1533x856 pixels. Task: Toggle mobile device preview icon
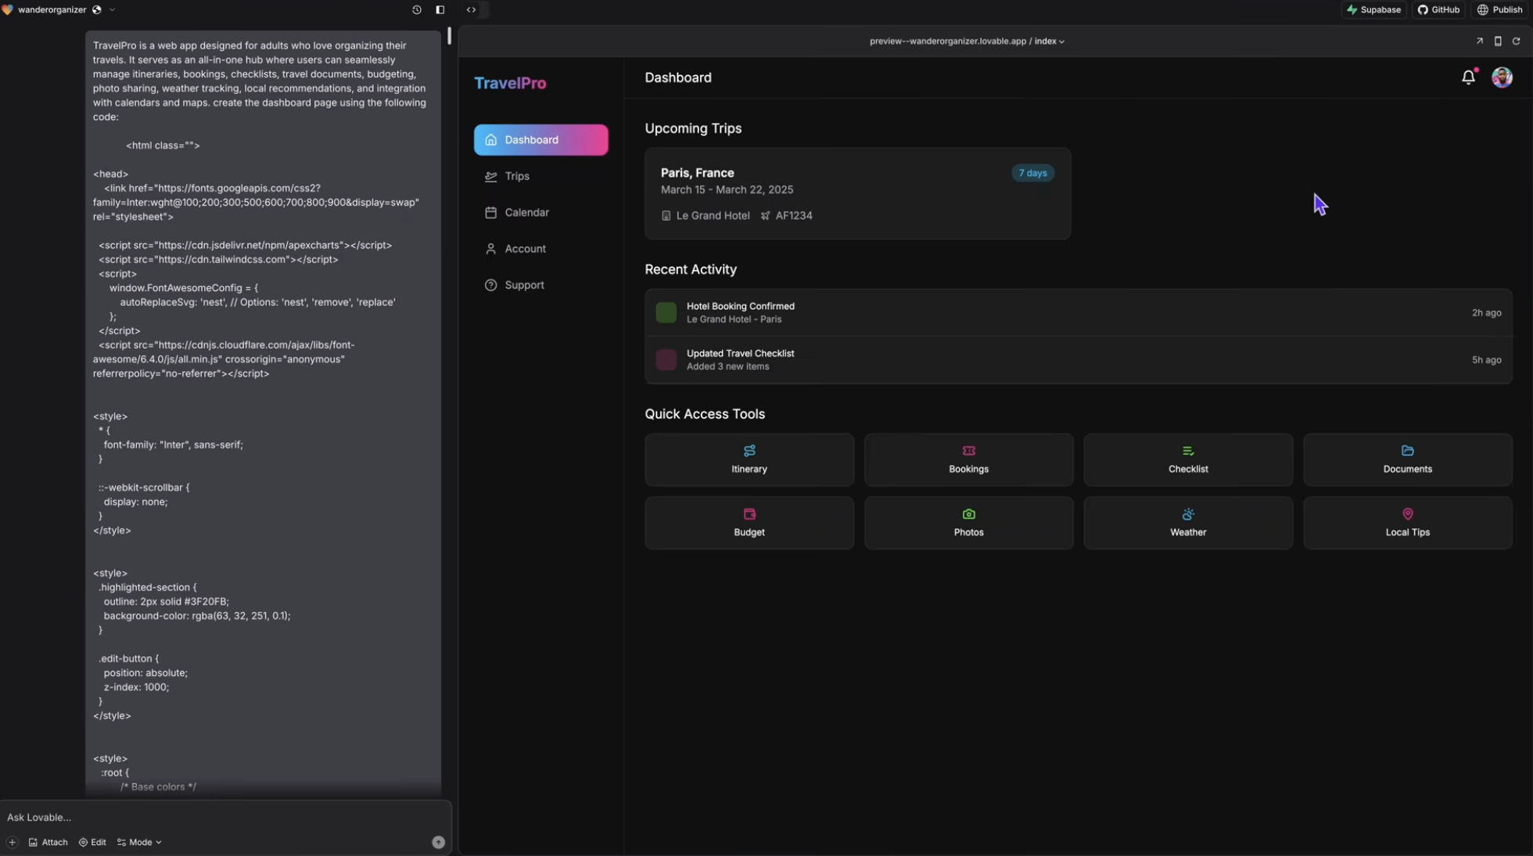tap(1498, 41)
